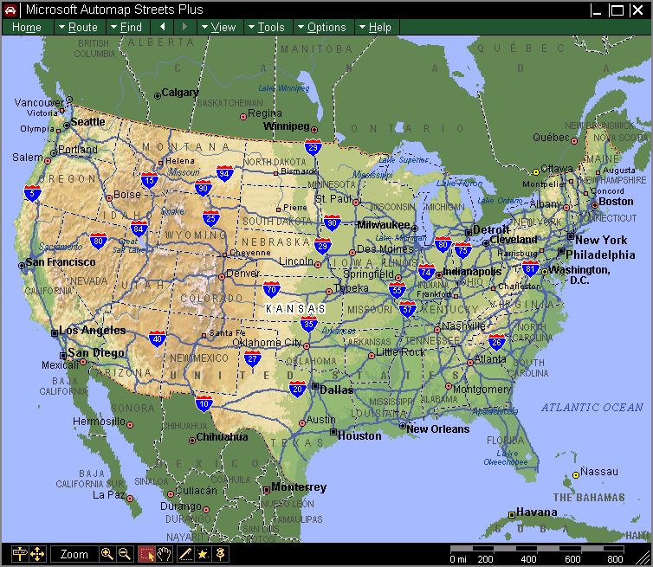Click the Dallas city label
653x567 pixels.
[x=337, y=390]
